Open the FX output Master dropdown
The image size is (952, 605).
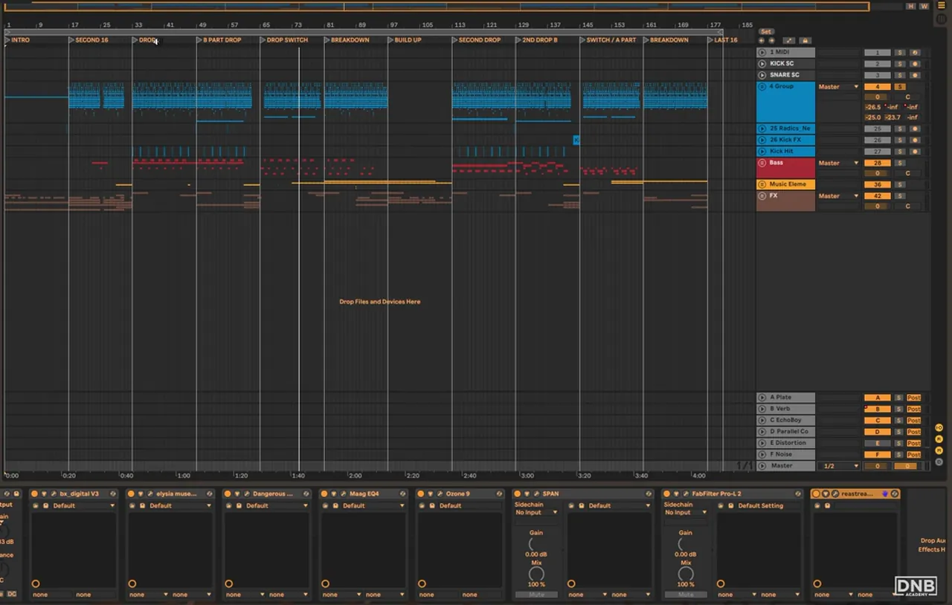838,196
